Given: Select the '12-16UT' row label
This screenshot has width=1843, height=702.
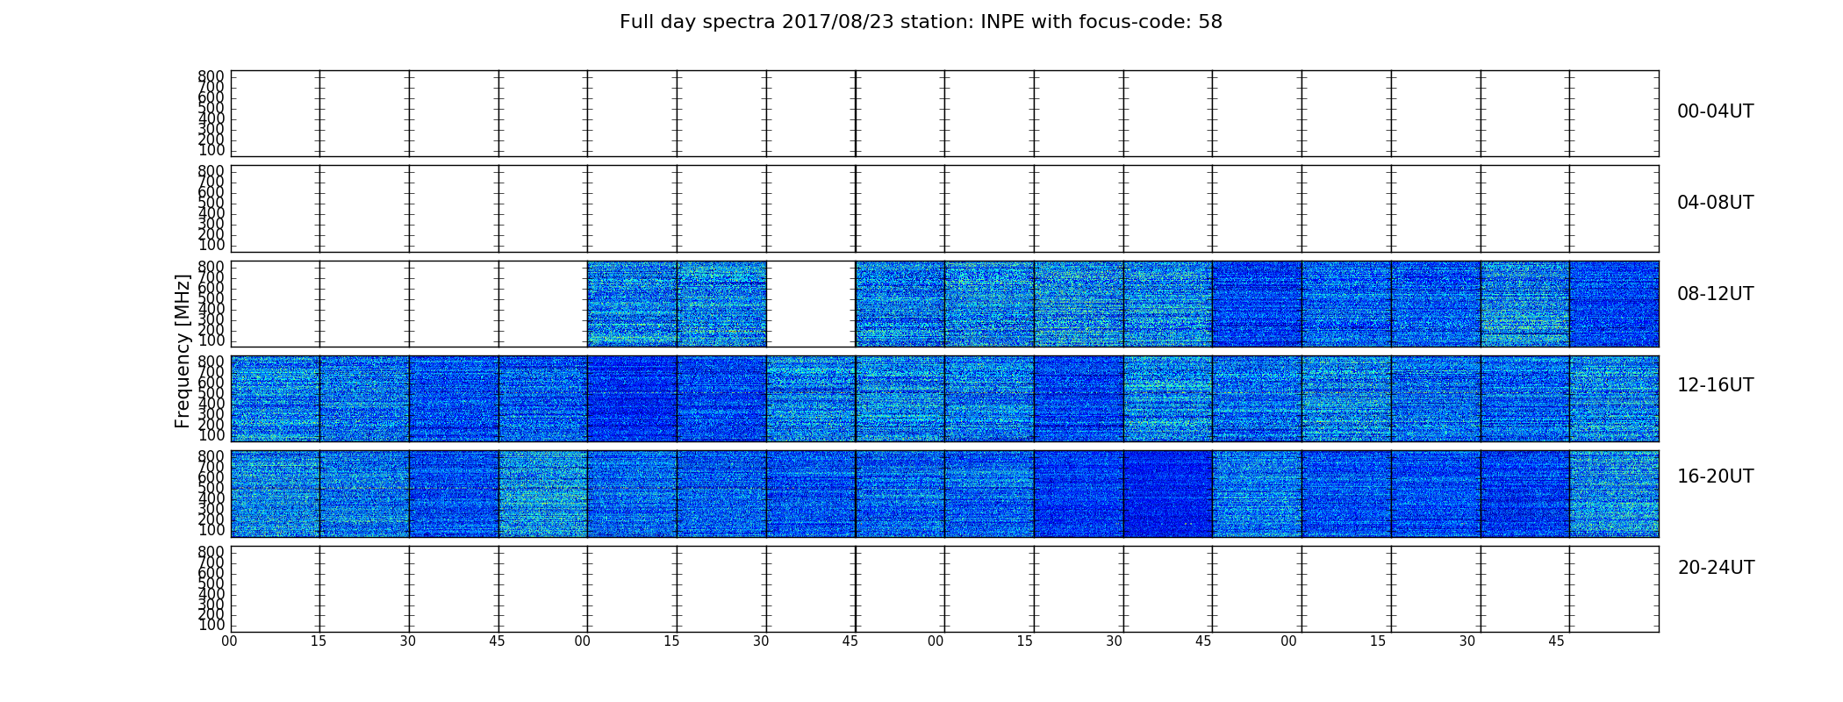Looking at the screenshot, I should (1715, 385).
